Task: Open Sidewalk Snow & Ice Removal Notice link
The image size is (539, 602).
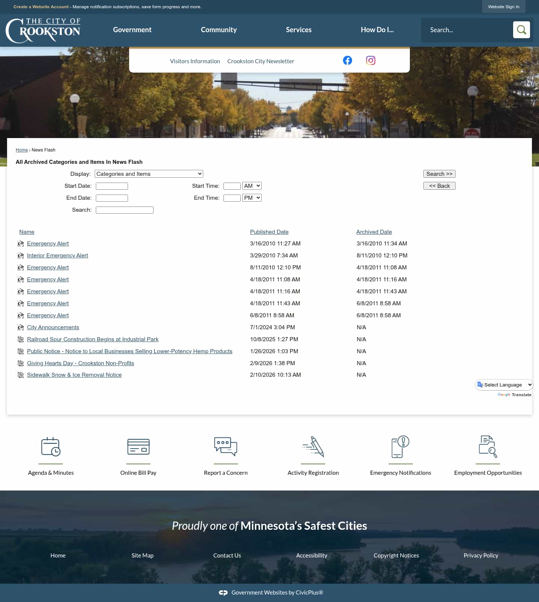Action: pos(74,375)
